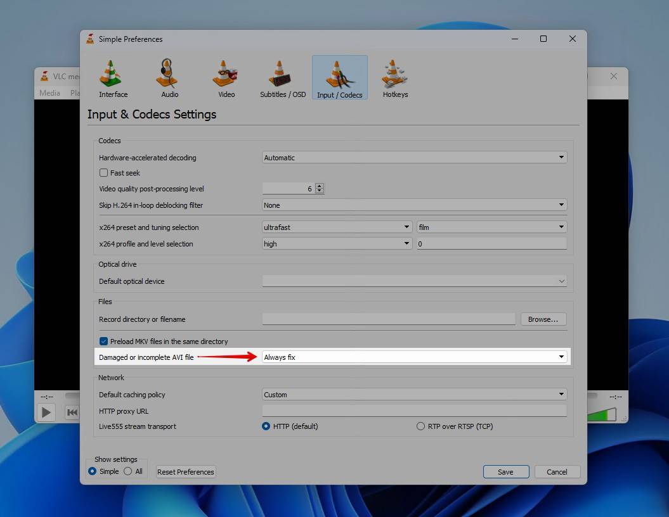Enable the Fast seek checkbox
The width and height of the screenshot is (669, 517).
tap(103, 172)
